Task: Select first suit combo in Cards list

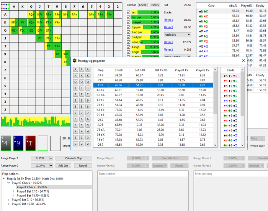Action: click(x=230, y=76)
